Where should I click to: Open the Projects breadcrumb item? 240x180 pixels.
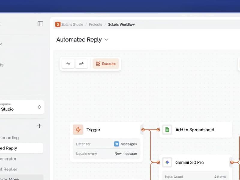(x=95, y=24)
